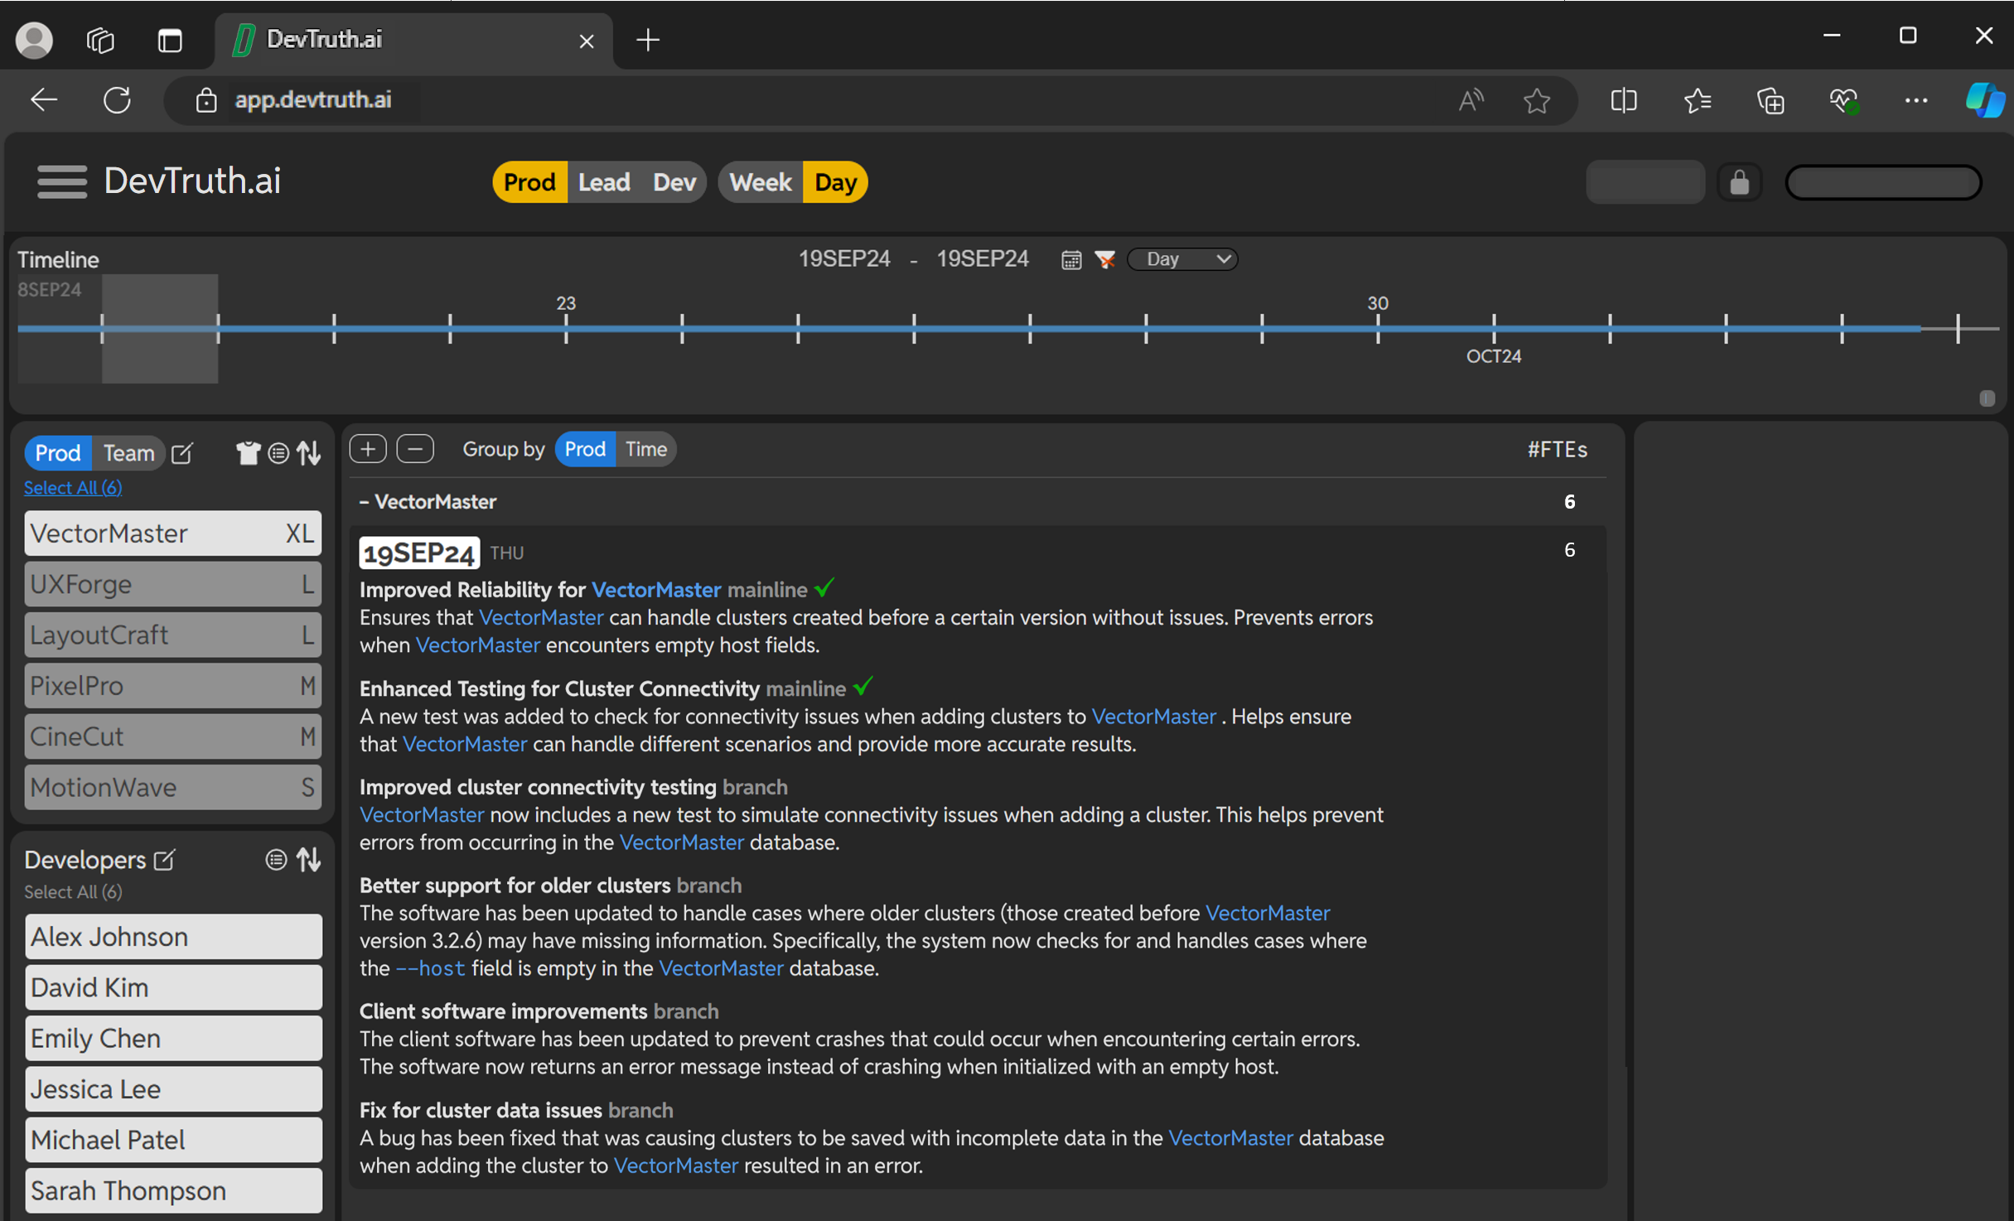The height and width of the screenshot is (1221, 2014).
Task: Sort developers with up-down arrows icon
Action: click(309, 860)
